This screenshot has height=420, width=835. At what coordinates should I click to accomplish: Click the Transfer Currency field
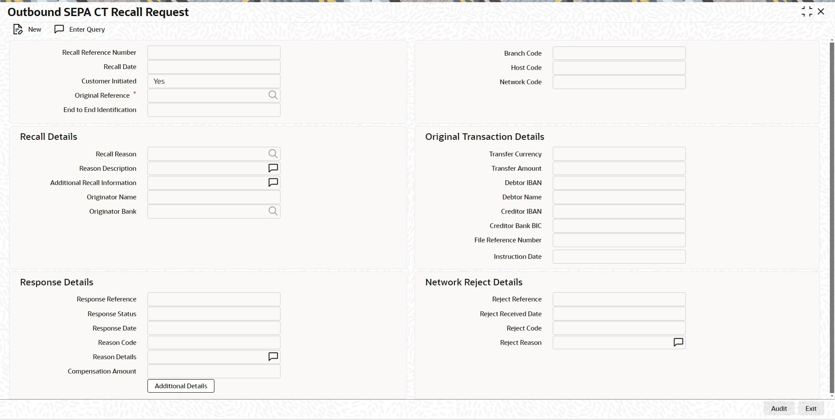coord(619,154)
